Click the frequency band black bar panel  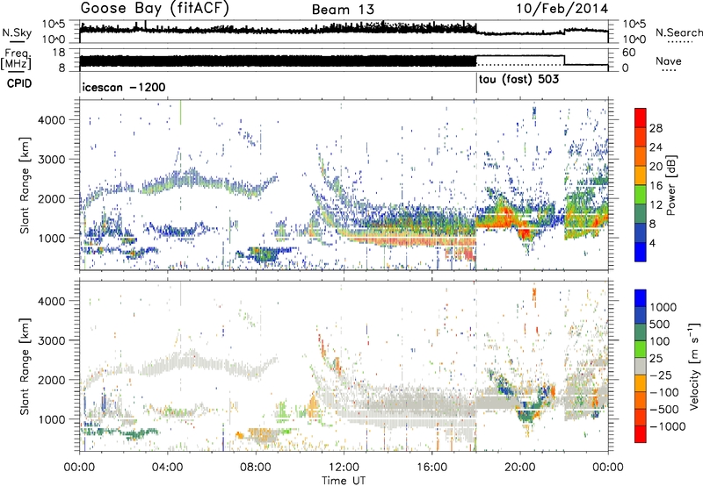[x=278, y=61]
